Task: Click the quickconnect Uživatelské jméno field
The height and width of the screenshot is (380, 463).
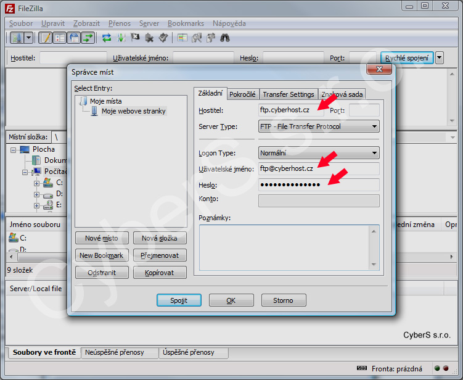Action: pyautogui.click(x=203, y=58)
